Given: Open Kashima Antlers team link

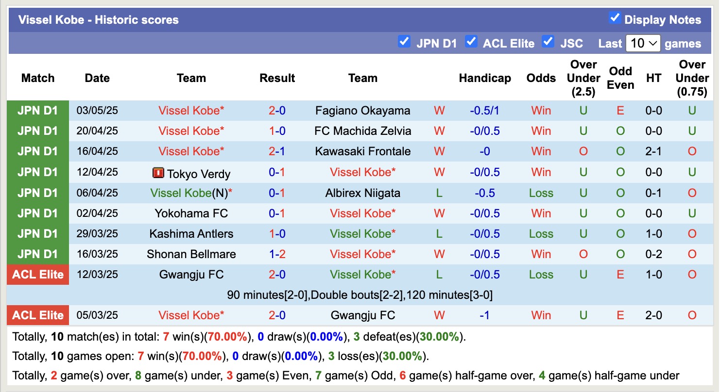Looking at the screenshot, I should tap(191, 234).
